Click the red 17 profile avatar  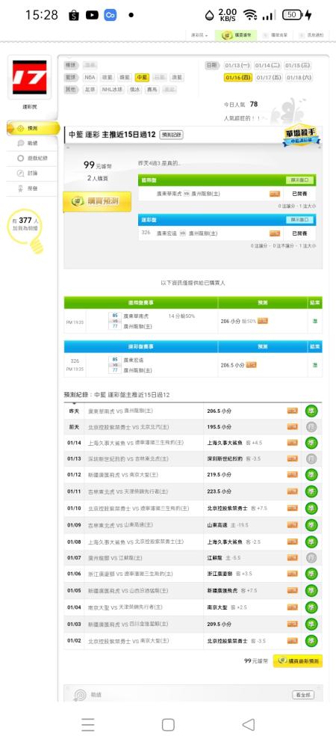30,77
